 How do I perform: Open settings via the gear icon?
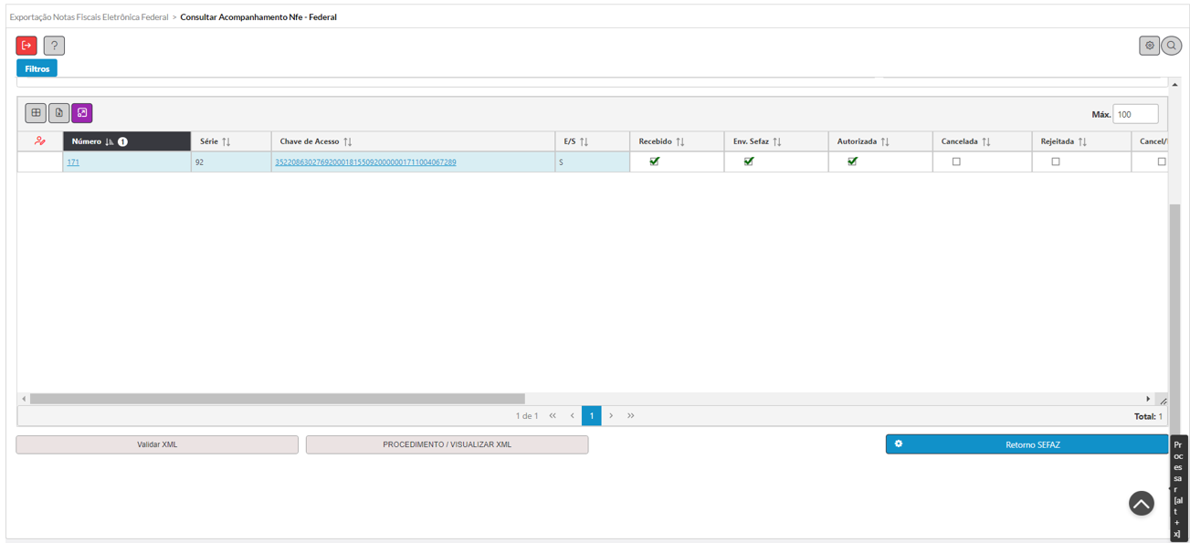[x=1149, y=46]
